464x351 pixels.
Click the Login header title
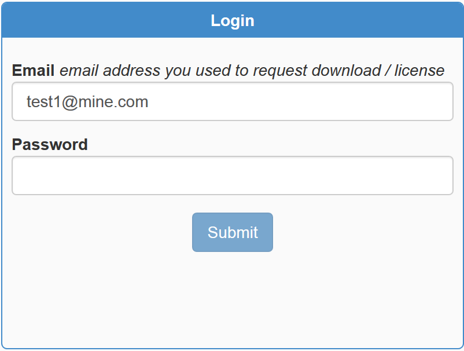(x=232, y=21)
